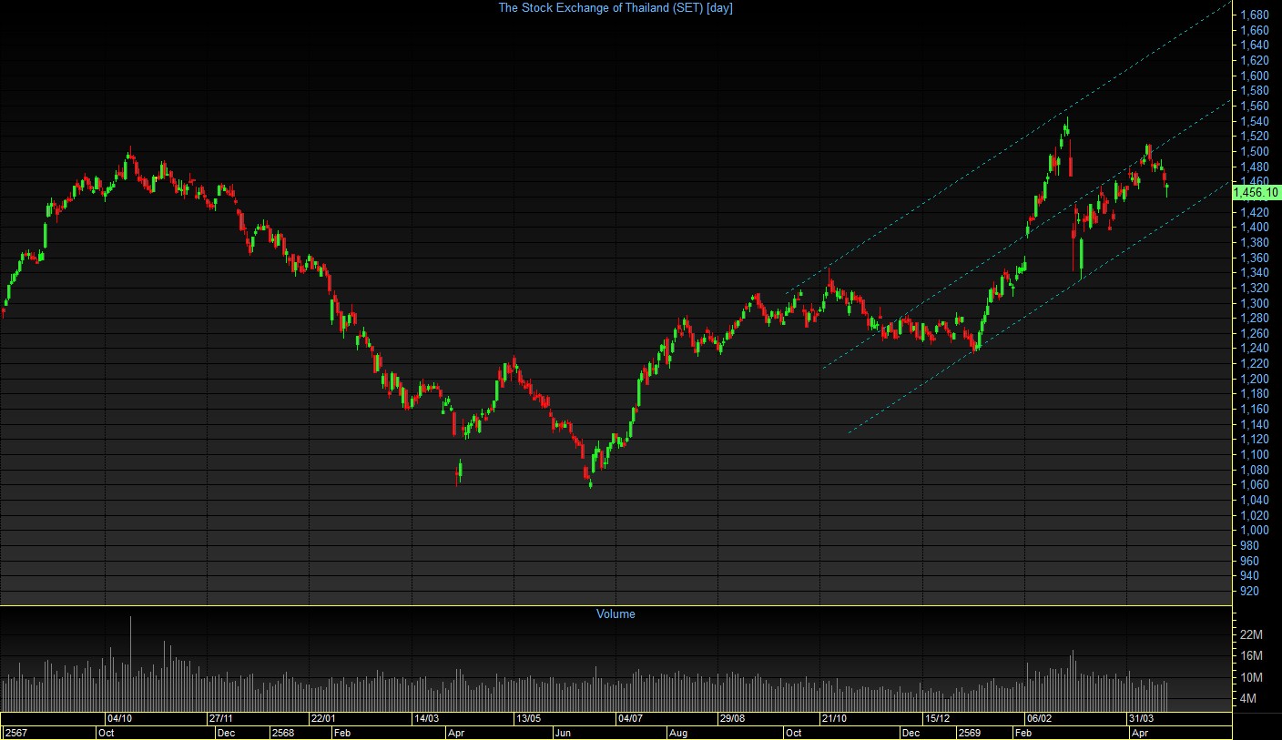Viewport: 1282px width, 740px height.
Task: Select the 14/03 date marker
Action: pos(427,718)
